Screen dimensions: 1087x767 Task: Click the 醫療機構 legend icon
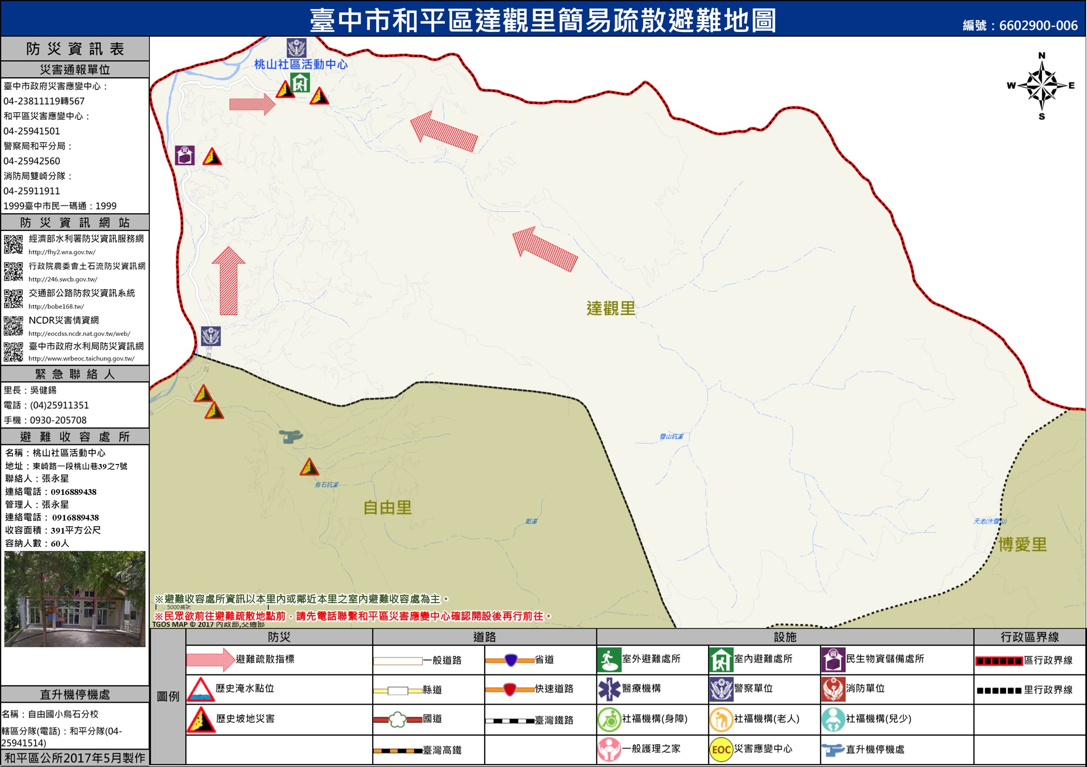click(609, 689)
